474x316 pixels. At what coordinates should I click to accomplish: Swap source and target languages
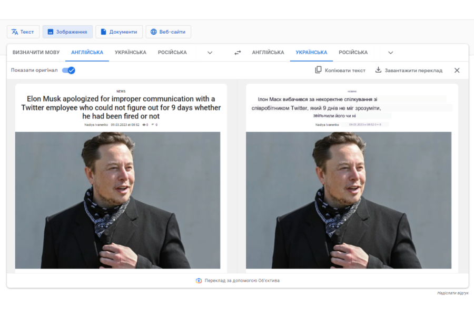point(238,53)
